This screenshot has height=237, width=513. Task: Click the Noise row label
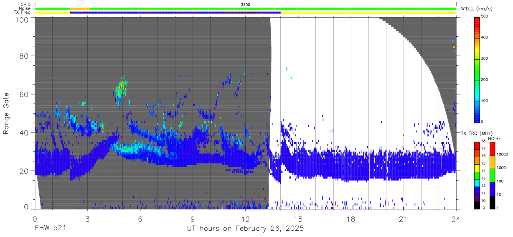[25, 8]
